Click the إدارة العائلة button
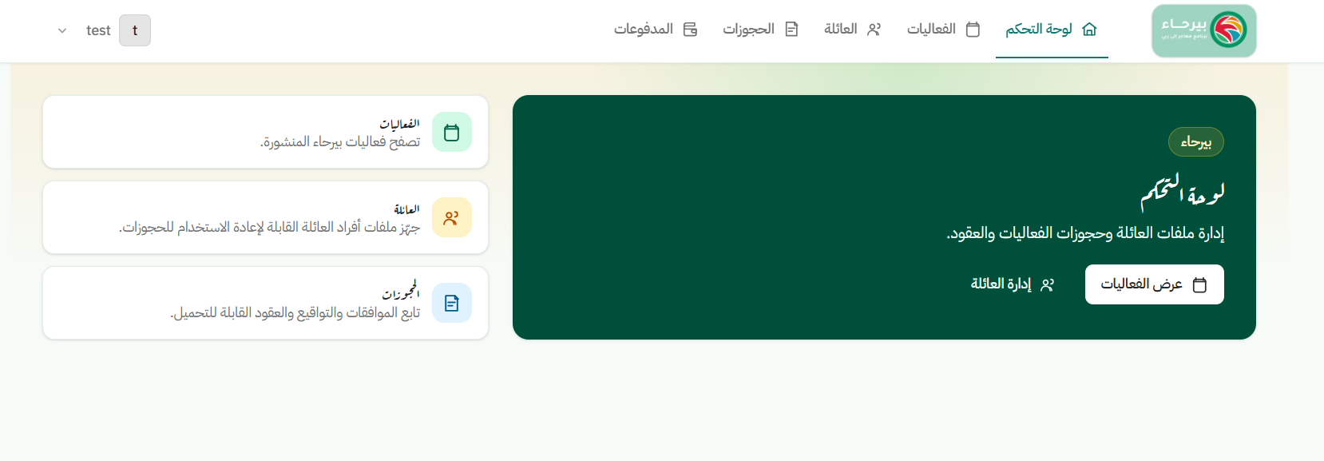The image size is (1324, 461). pos(1013,284)
